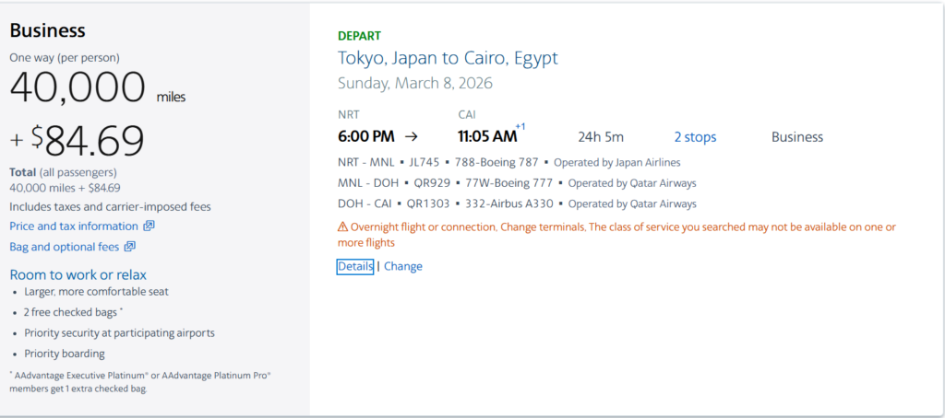Click external-link icon beside Price and tax information
The height and width of the screenshot is (418, 945).
[149, 226]
